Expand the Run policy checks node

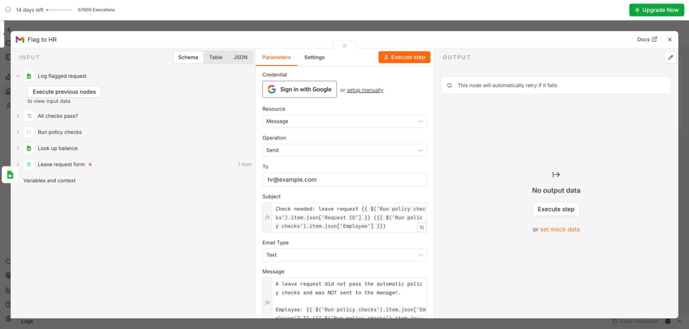[18, 132]
